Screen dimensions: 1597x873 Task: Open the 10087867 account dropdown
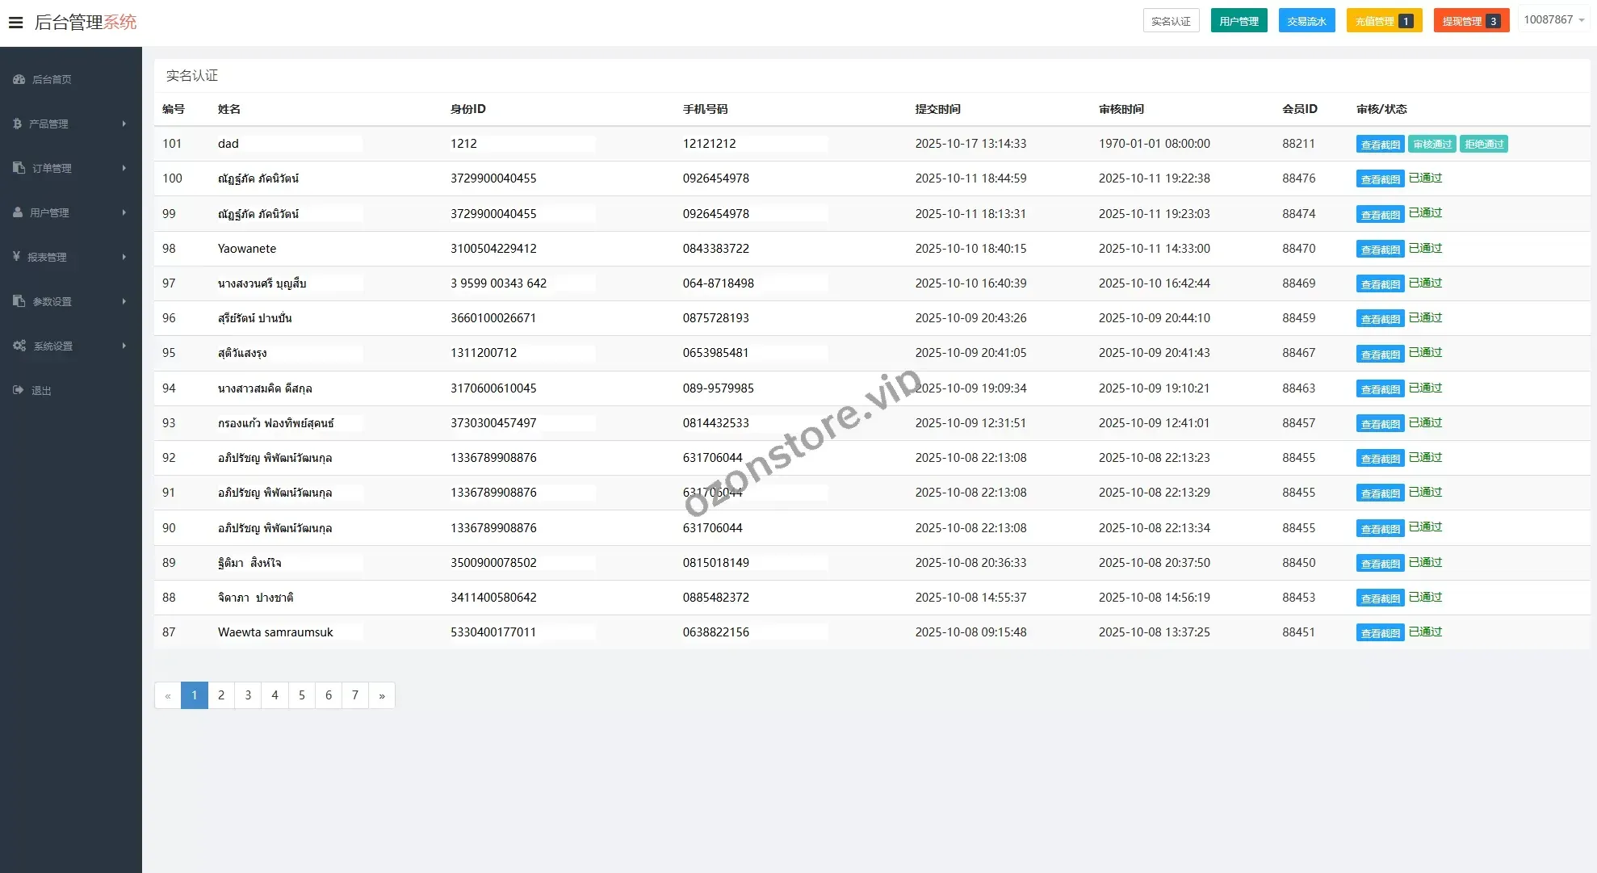(1553, 20)
